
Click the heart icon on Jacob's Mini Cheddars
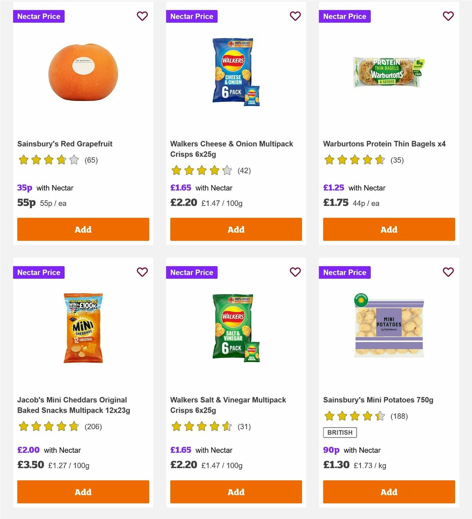(x=142, y=272)
